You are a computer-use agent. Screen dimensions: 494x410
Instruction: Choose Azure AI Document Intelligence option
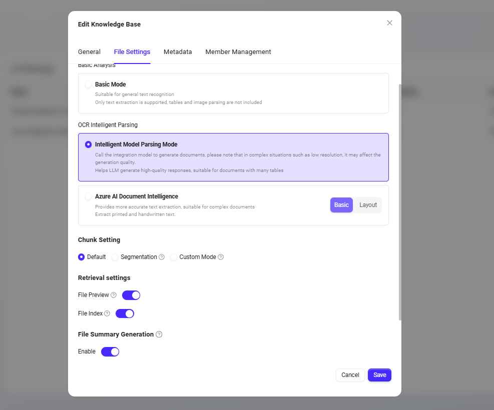pyautogui.click(x=89, y=196)
